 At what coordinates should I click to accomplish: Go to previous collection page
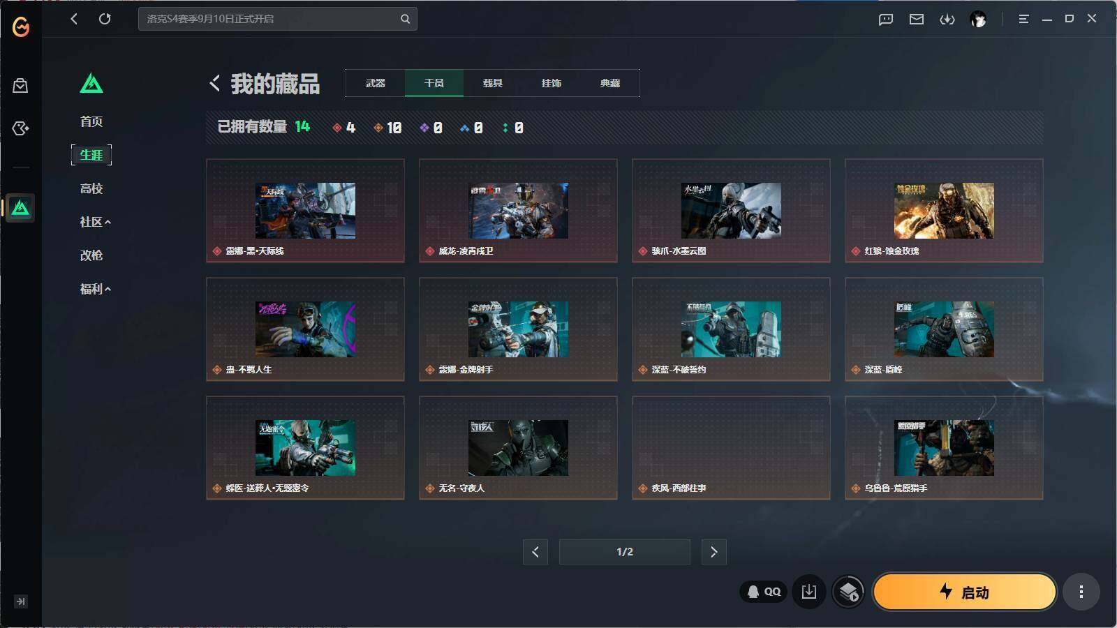pyautogui.click(x=535, y=552)
